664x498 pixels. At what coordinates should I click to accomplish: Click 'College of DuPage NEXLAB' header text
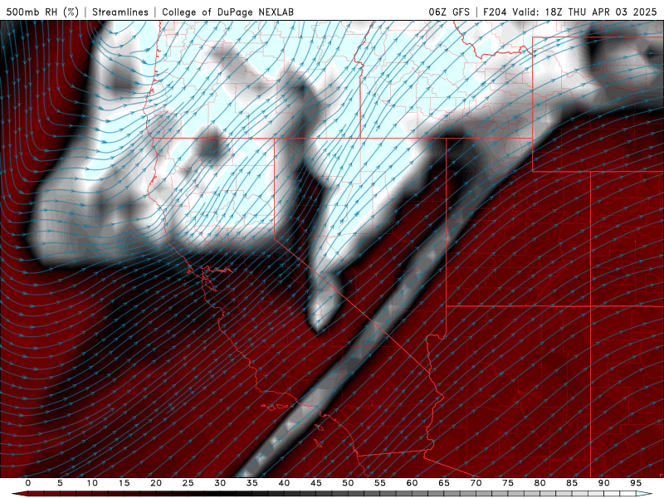tap(227, 12)
